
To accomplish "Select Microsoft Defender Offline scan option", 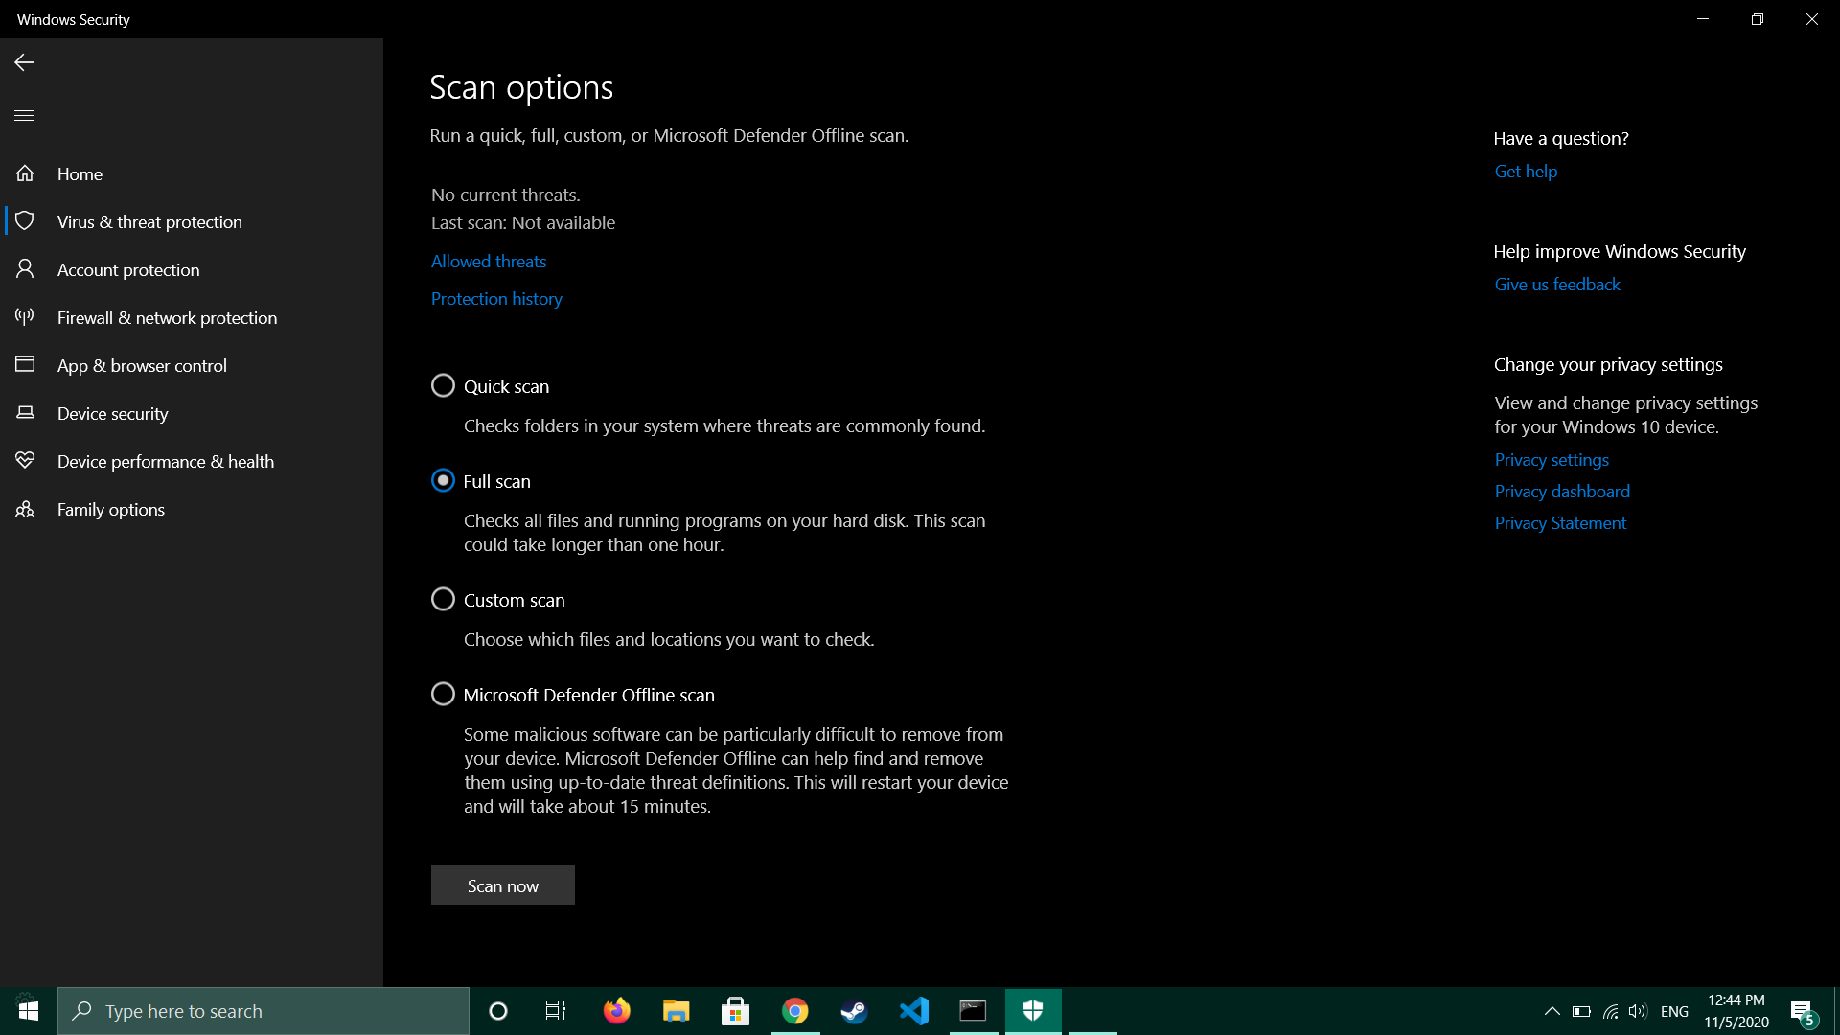I will [x=443, y=694].
